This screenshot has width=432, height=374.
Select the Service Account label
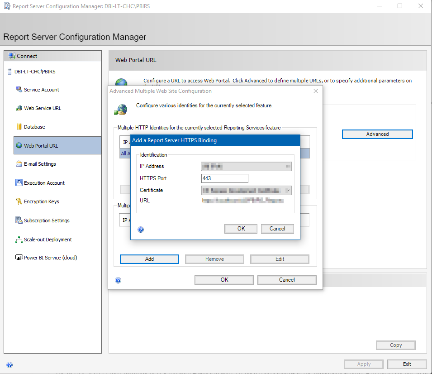coord(42,90)
